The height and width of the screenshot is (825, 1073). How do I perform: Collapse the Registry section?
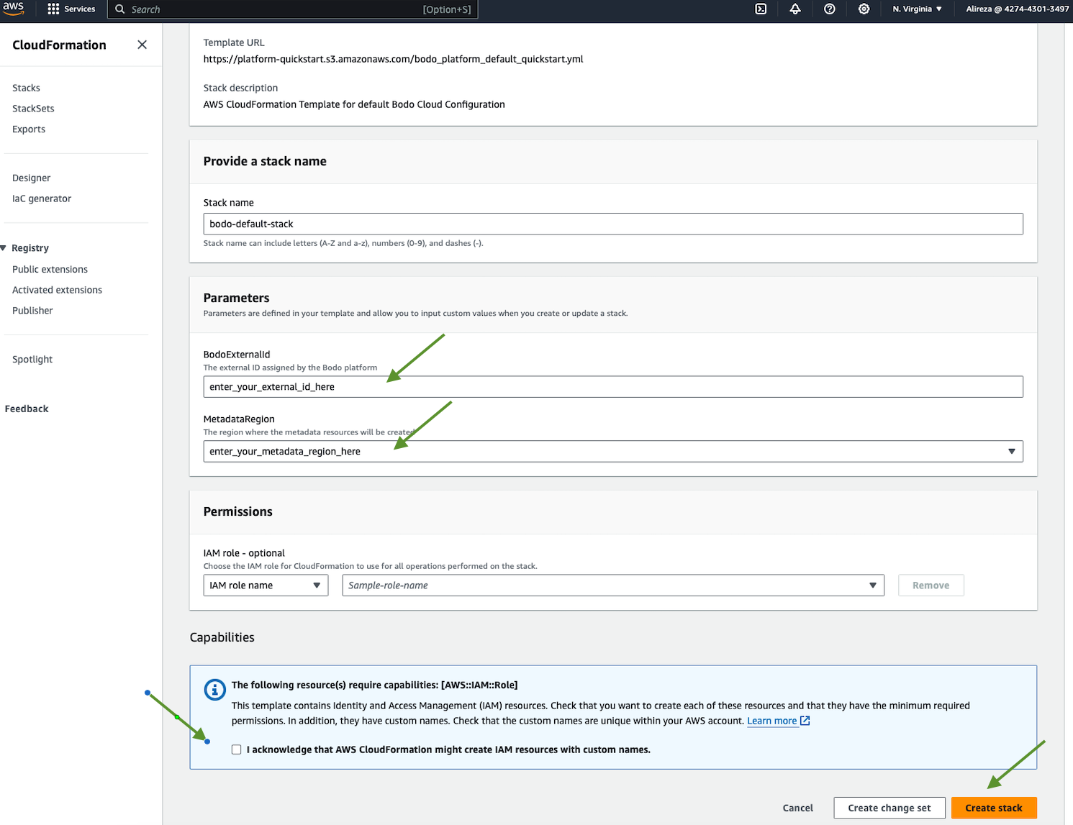click(x=4, y=248)
